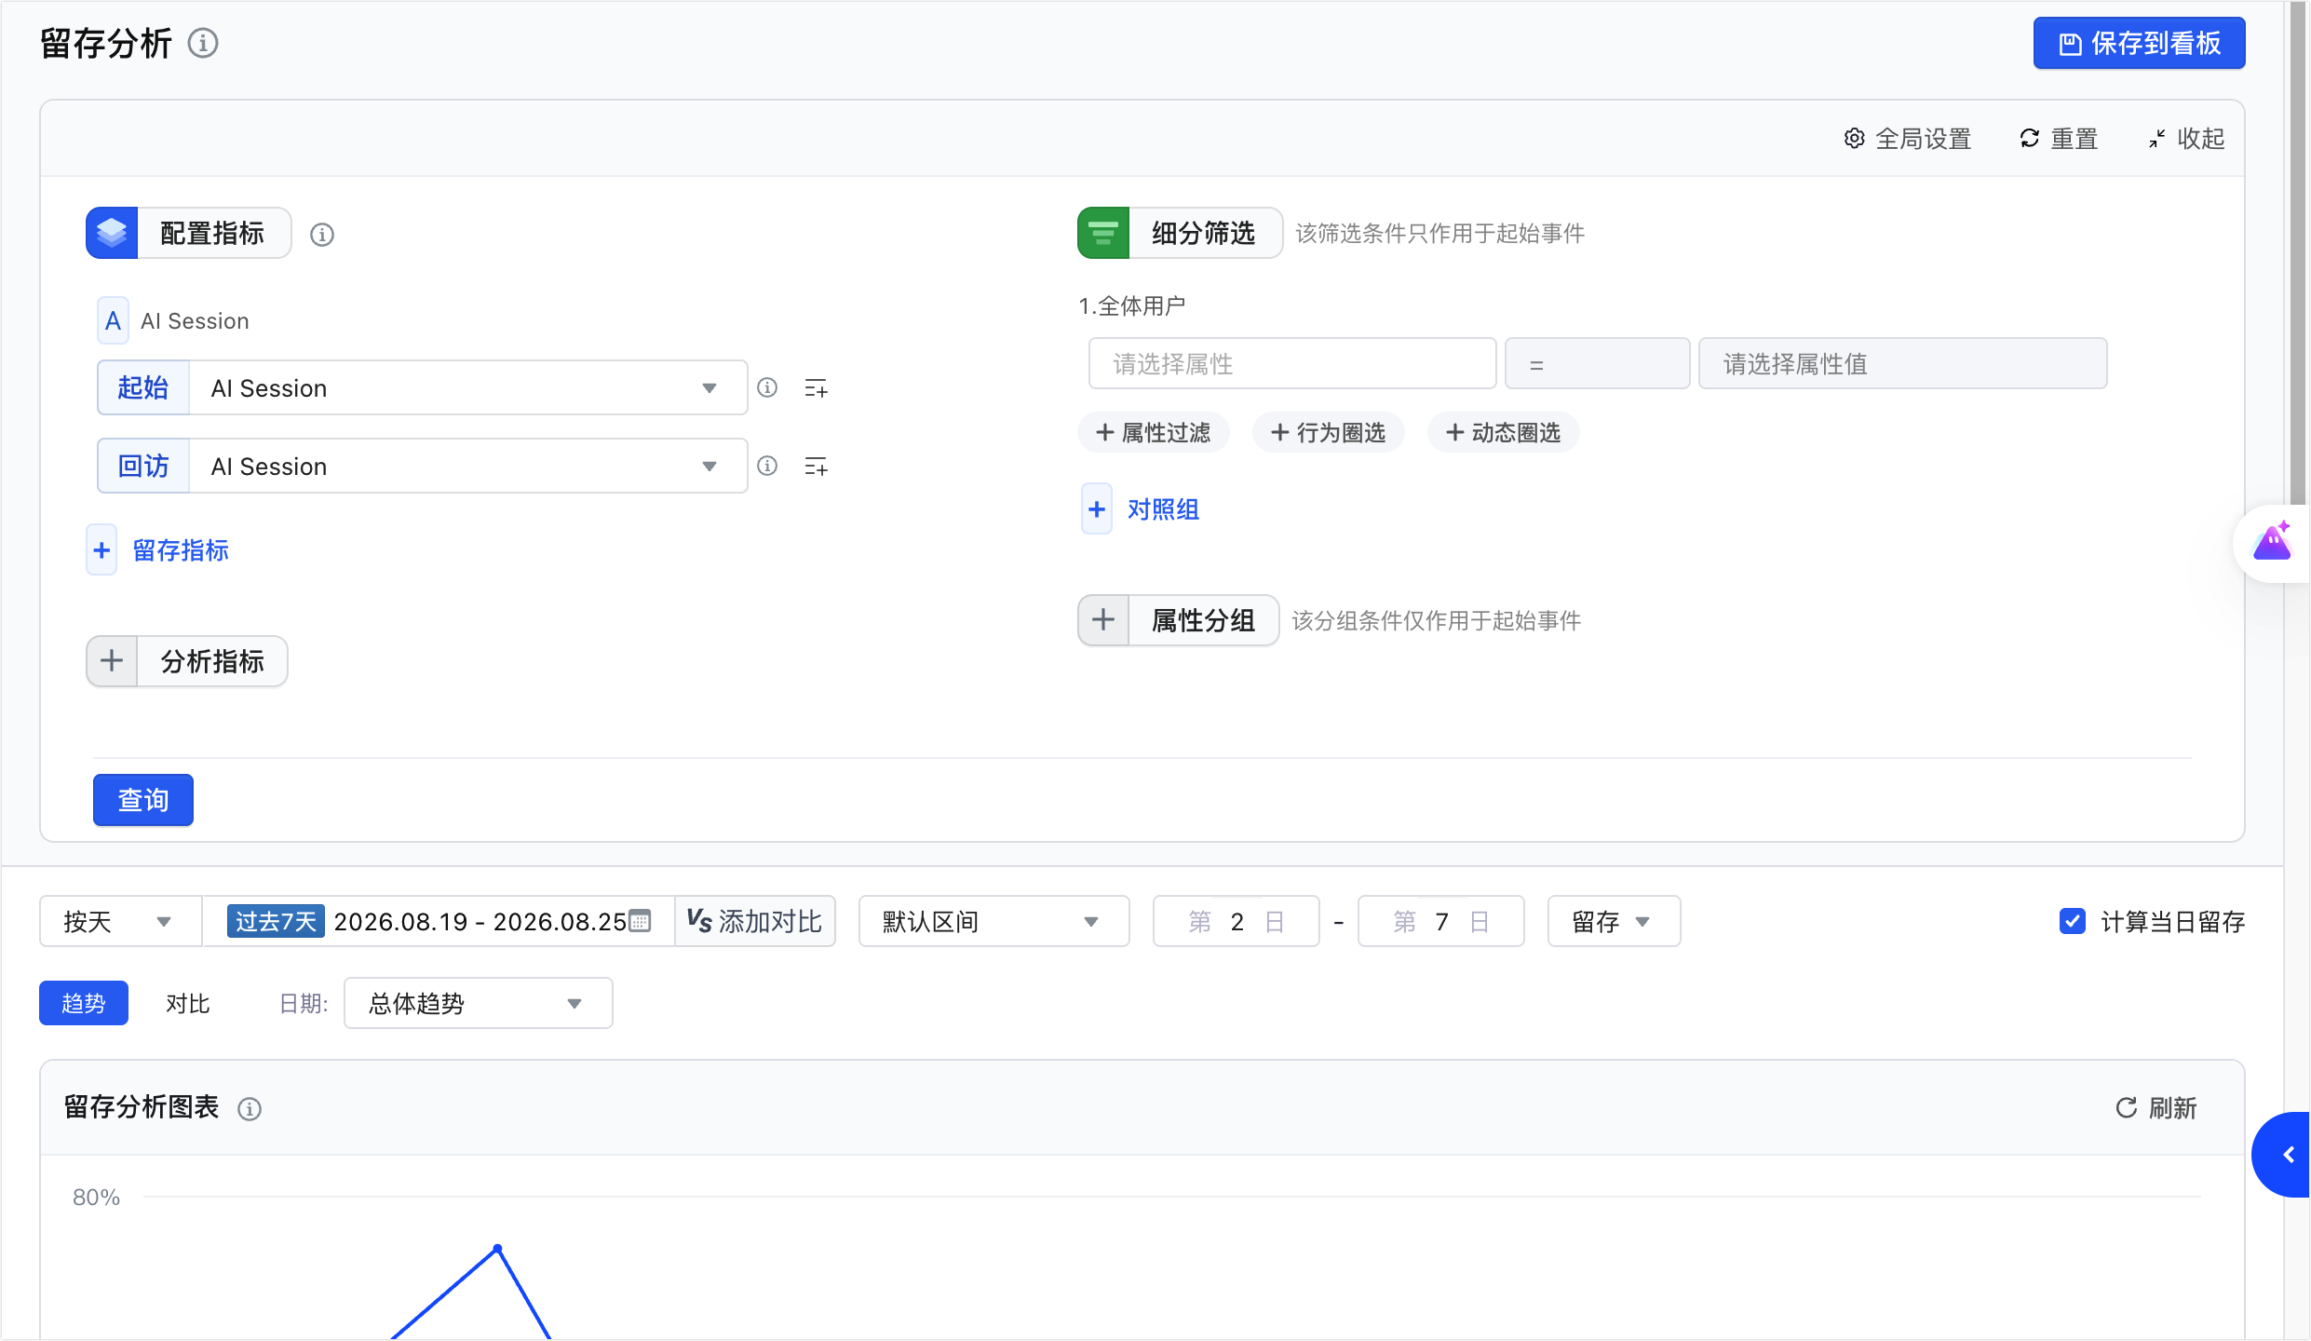Viewport: 2311px width, 1341px height.
Task: Click info icon beside 配置指标
Action: click(322, 235)
